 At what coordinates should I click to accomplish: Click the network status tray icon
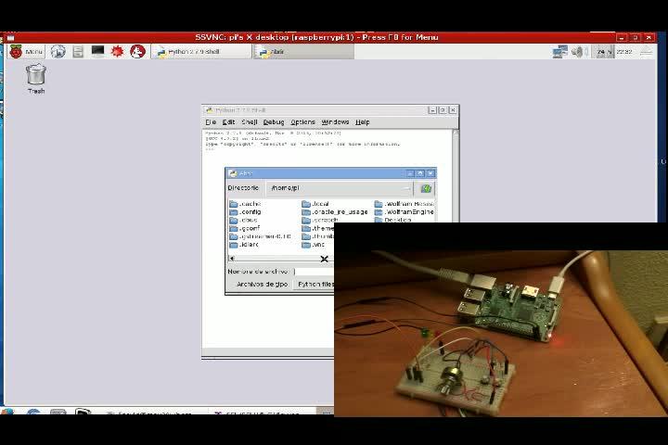click(559, 52)
